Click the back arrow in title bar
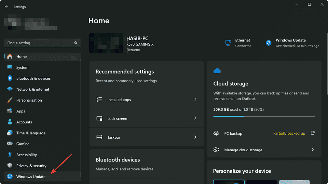This screenshot has height=184, width=328. [6, 7]
